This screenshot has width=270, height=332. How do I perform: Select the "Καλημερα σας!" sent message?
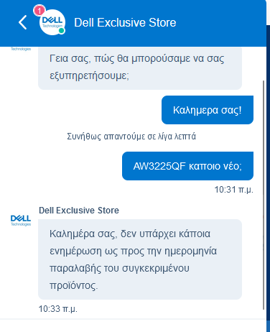tap(208, 110)
